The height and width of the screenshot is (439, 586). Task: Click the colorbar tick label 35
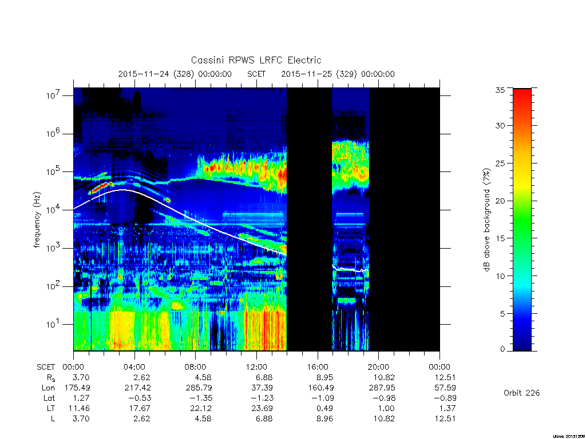pyautogui.click(x=500, y=90)
